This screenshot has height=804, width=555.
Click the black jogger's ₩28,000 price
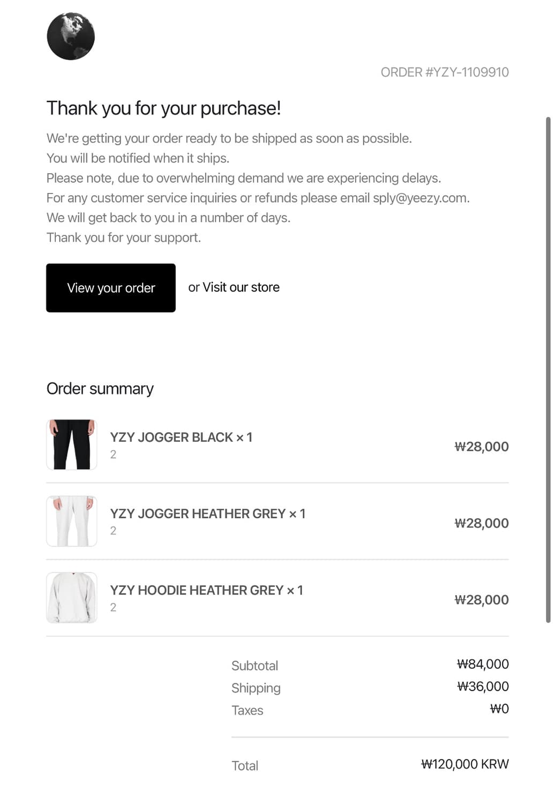[x=482, y=446]
